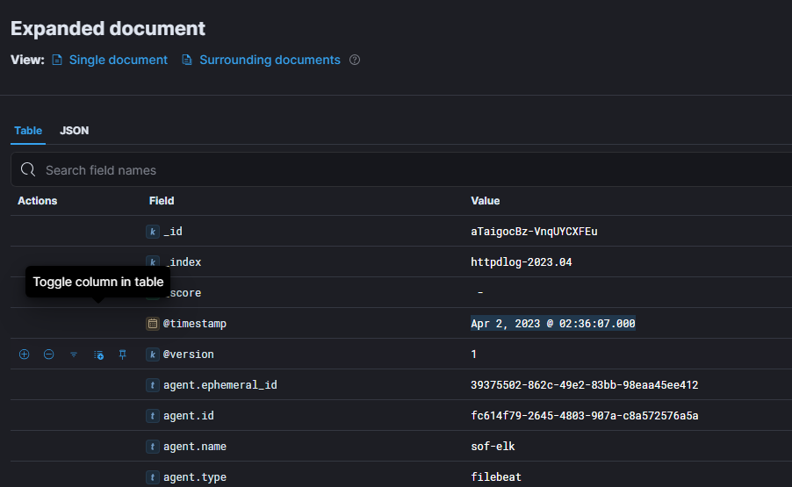Click date type icon beside @timestamp
Image resolution: width=792 pixels, height=487 pixels.
153,324
